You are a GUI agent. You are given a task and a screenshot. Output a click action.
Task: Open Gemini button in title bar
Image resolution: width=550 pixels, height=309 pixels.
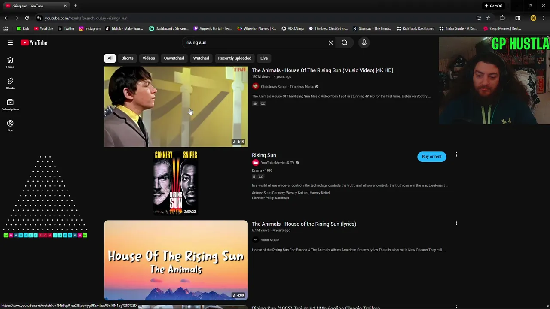[x=493, y=6]
